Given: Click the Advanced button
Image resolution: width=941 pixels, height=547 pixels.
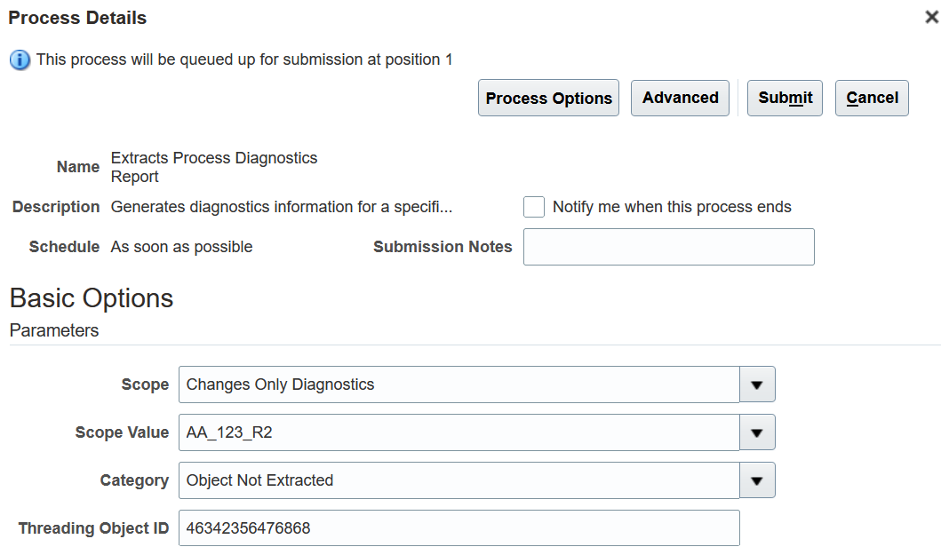Looking at the screenshot, I should [680, 98].
